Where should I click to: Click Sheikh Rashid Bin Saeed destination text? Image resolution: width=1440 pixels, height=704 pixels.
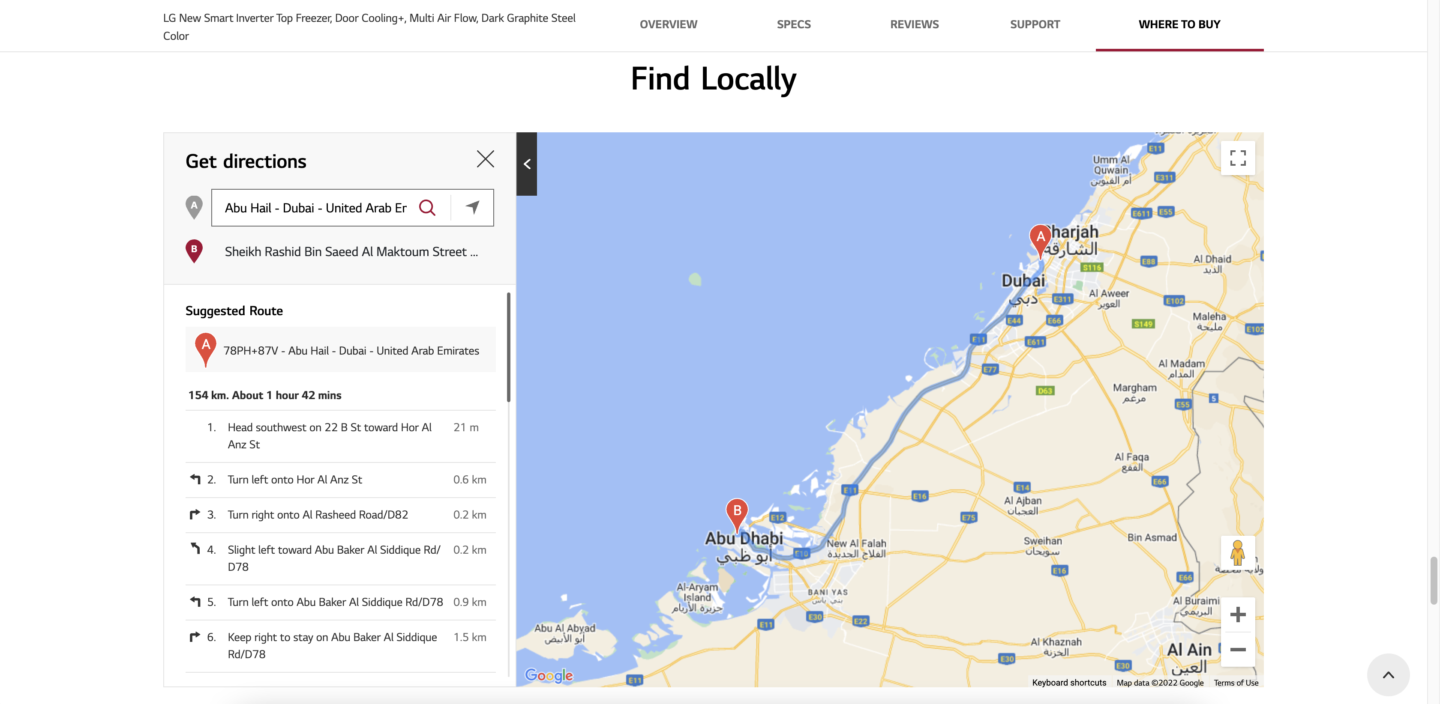(351, 252)
